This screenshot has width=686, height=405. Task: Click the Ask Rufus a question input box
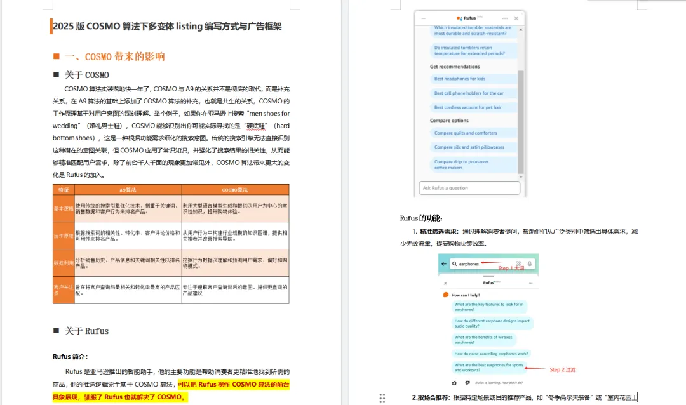469,188
